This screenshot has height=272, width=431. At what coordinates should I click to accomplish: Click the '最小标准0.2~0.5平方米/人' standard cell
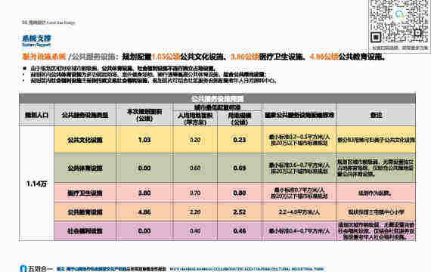[x=299, y=140]
